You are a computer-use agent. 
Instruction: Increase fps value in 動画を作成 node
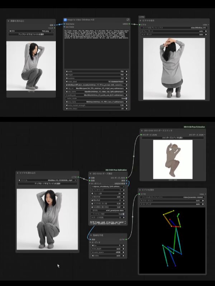click(x=124, y=246)
